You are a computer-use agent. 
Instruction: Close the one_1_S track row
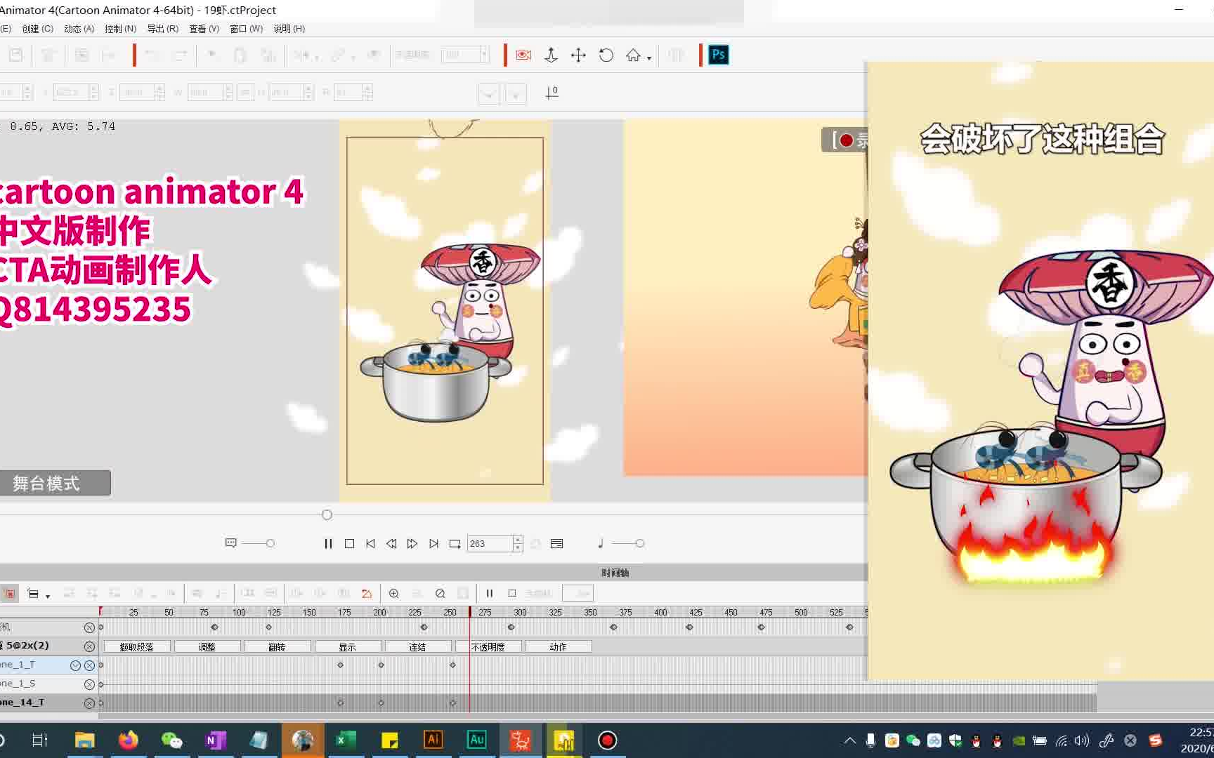(89, 684)
